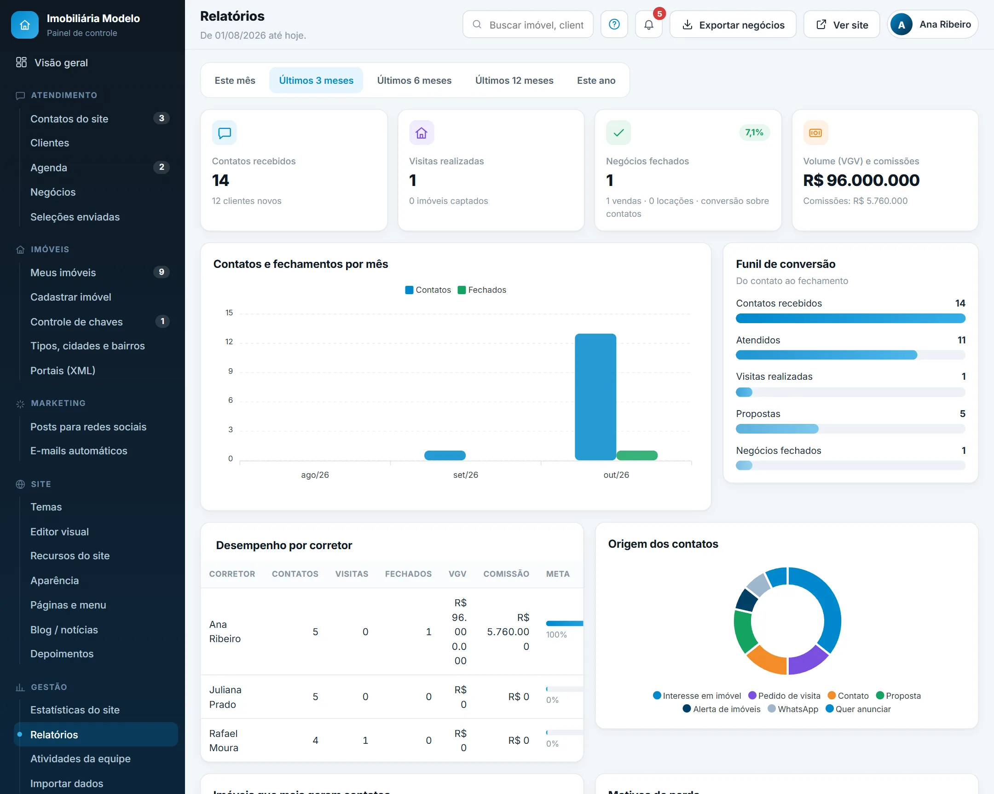This screenshot has height=794, width=994.
Task: Click the search magnifier icon
Action: click(477, 24)
